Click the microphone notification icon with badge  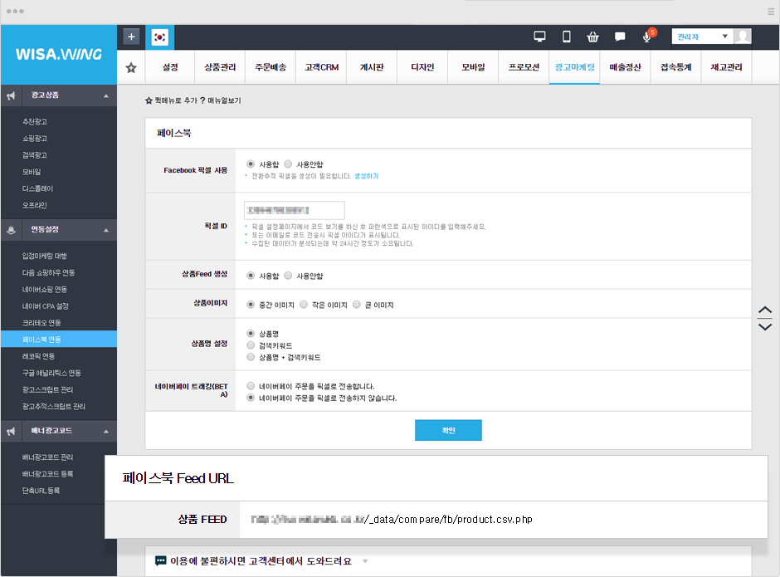tap(647, 37)
